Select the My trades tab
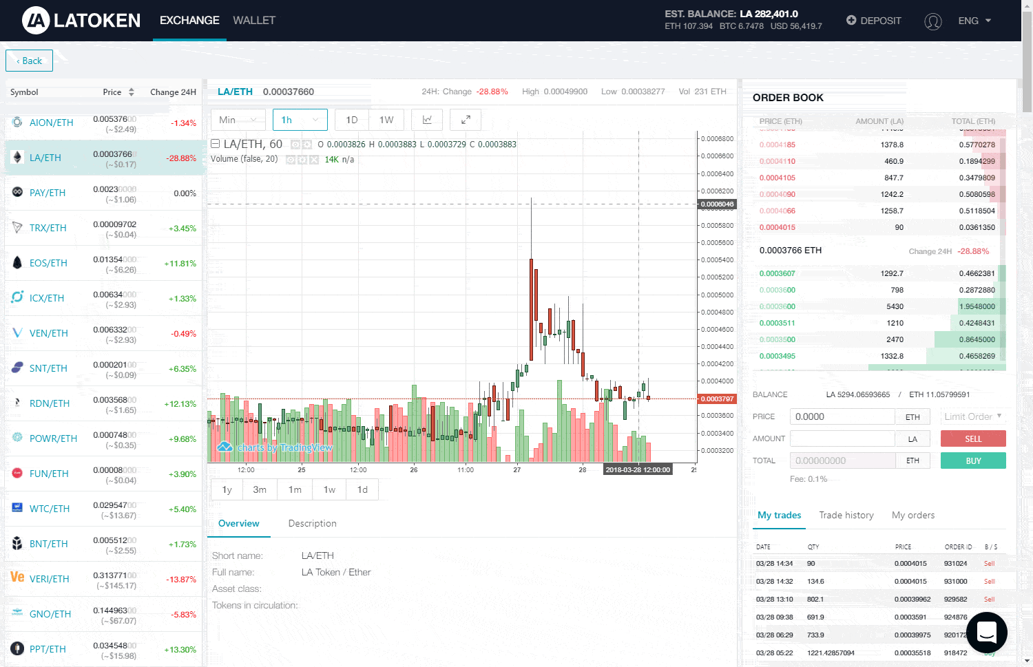1033x667 pixels. [x=780, y=516]
